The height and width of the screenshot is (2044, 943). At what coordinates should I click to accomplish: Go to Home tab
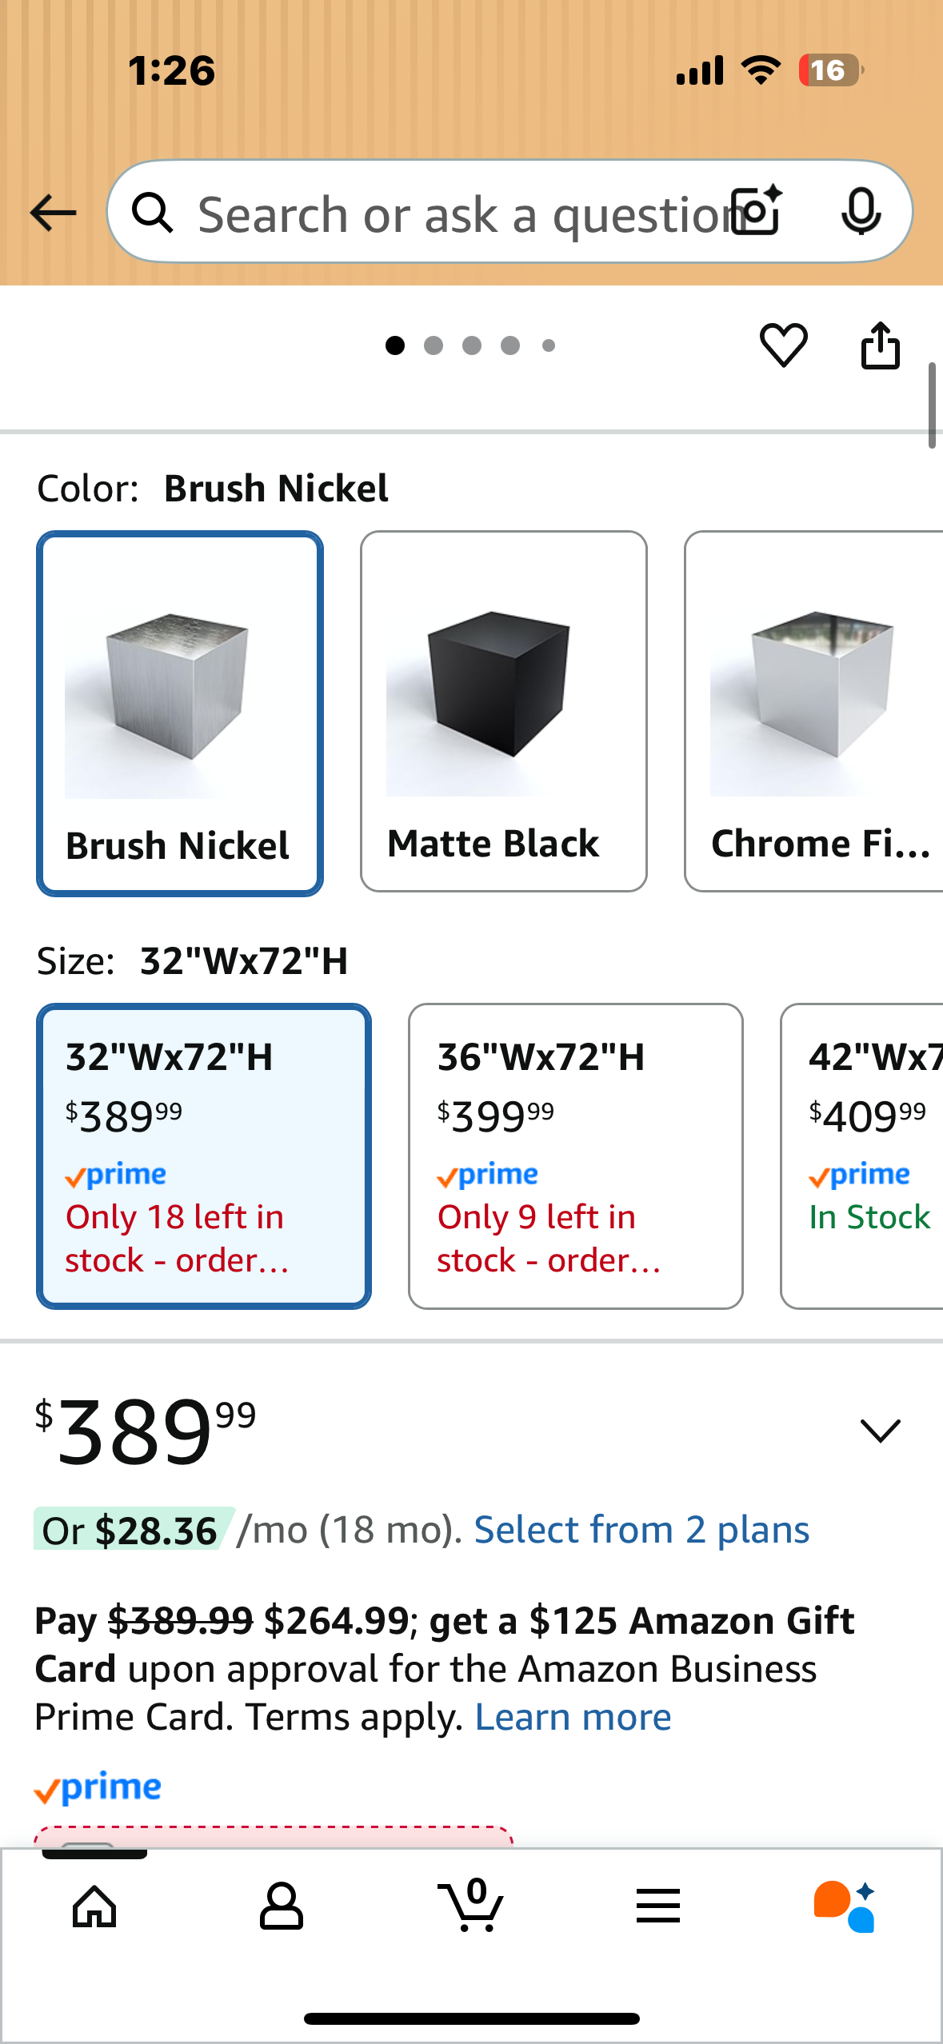click(94, 1906)
